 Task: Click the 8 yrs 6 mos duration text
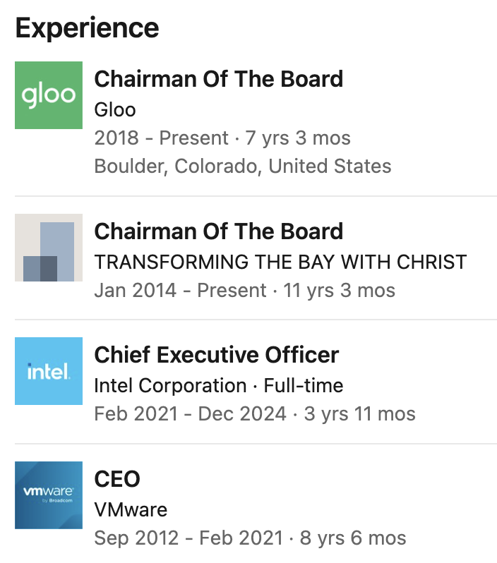click(x=353, y=538)
